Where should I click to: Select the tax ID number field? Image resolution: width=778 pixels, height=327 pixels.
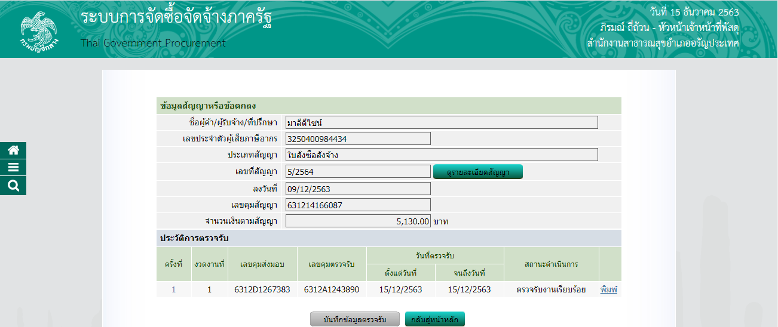[358, 138]
